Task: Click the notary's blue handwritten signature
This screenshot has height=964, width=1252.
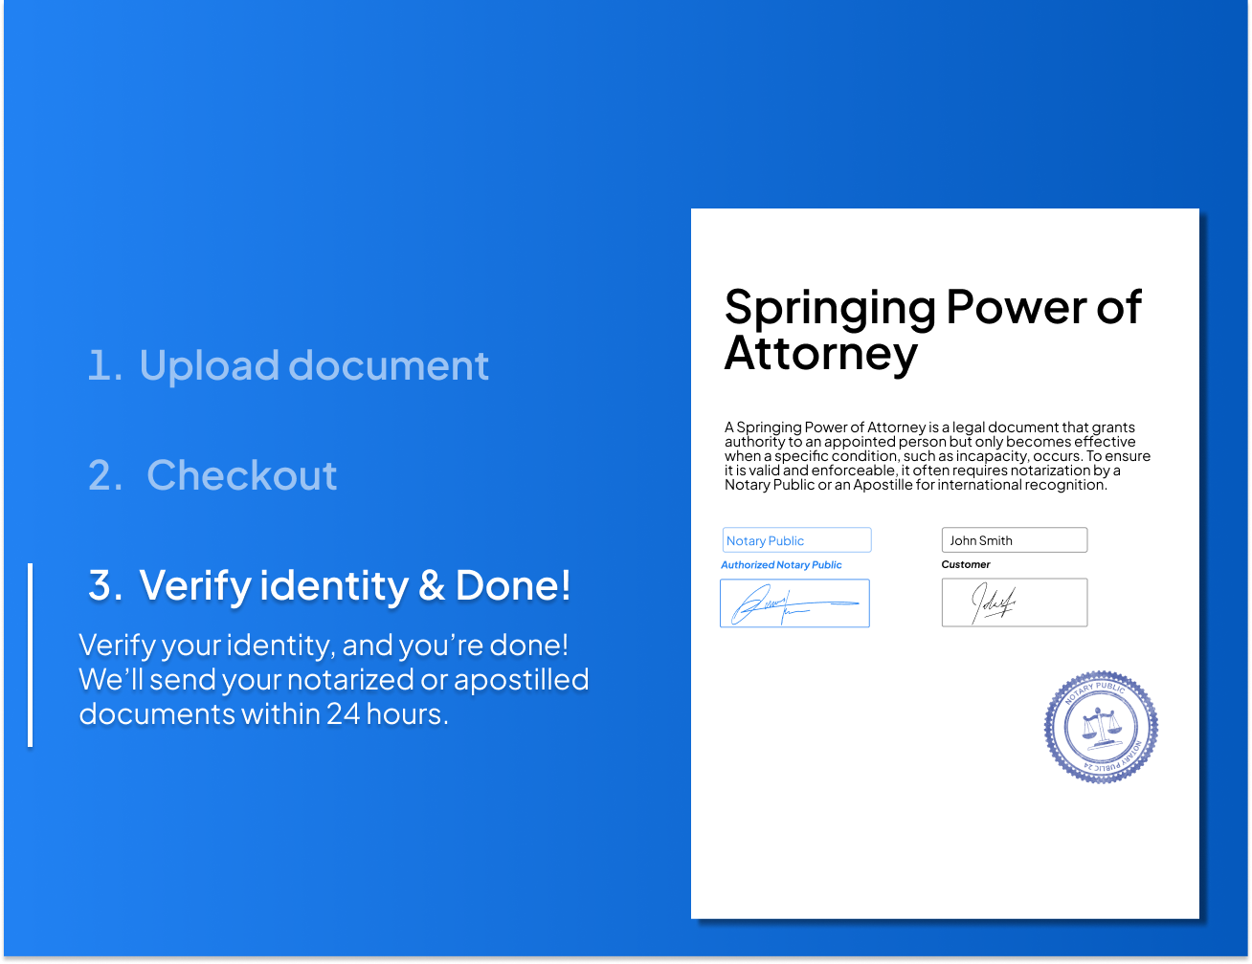Action: [x=794, y=604]
